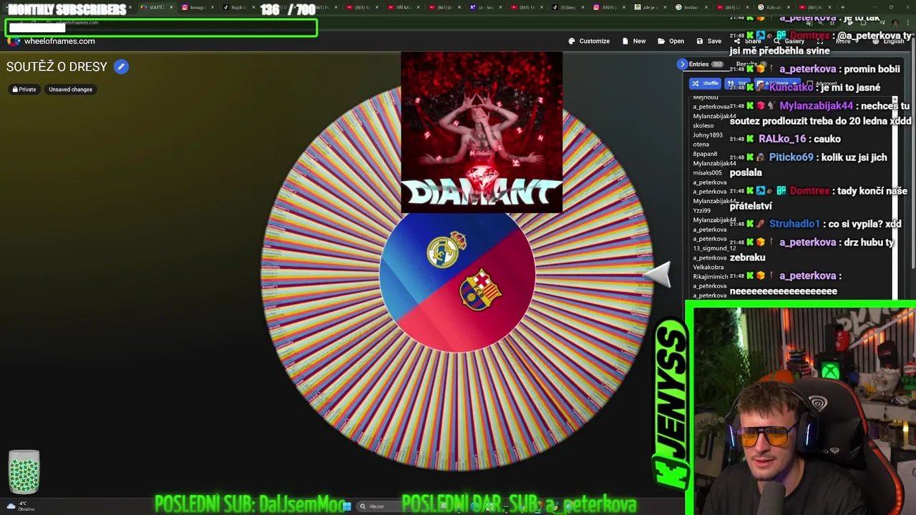Click entry 8papan8 in the list
This screenshot has width=916, height=515.
tap(705, 154)
